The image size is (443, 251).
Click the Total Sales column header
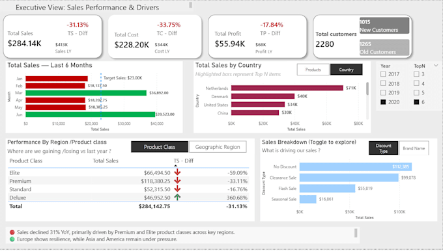[x=106, y=161]
